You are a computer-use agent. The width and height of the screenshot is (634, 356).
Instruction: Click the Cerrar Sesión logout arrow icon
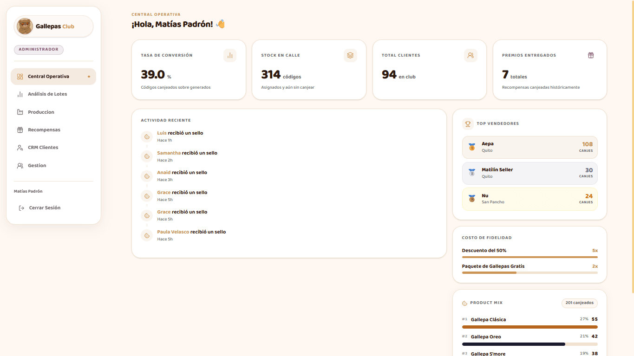(21, 208)
